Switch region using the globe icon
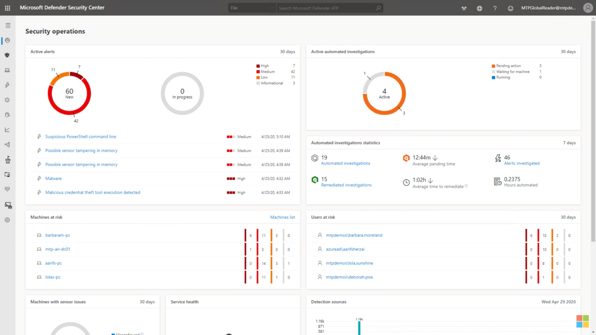 479,8
